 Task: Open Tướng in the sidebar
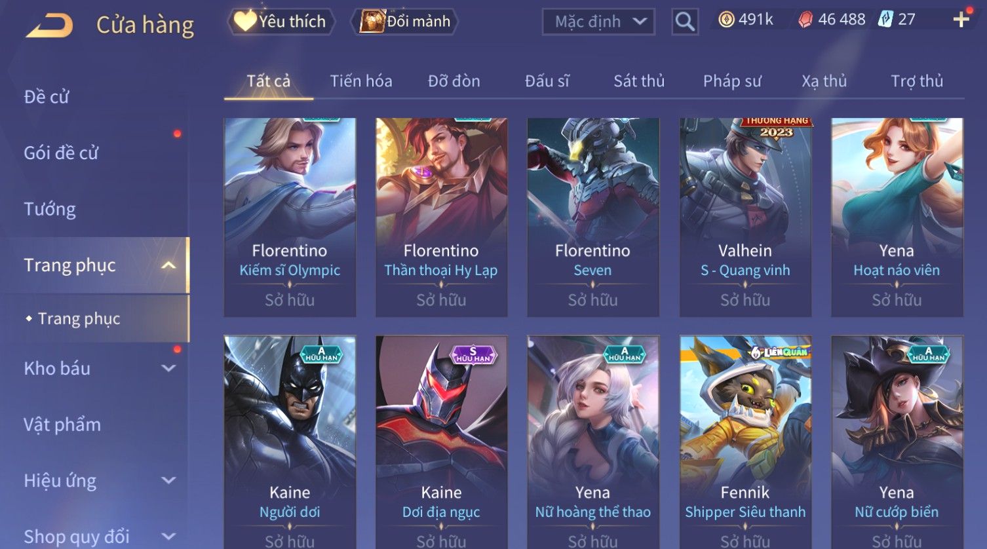click(50, 209)
